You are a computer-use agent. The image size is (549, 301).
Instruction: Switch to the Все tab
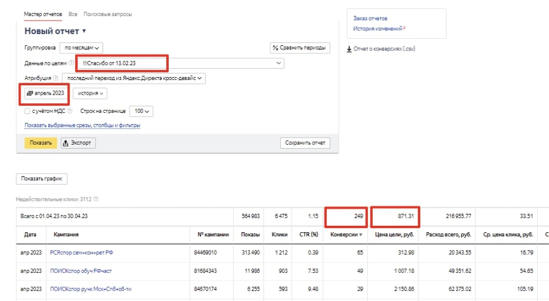pyautogui.click(x=73, y=14)
